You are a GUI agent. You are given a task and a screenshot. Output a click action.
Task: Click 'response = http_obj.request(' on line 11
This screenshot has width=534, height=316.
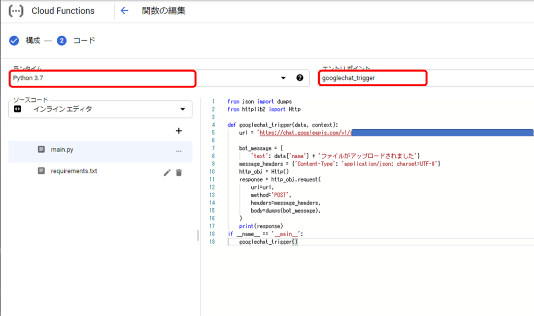pyautogui.click(x=280, y=180)
